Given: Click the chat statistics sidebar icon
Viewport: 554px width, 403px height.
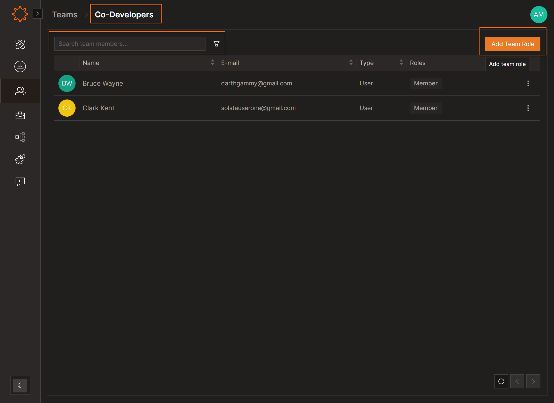Looking at the screenshot, I should click(x=20, y=181).
